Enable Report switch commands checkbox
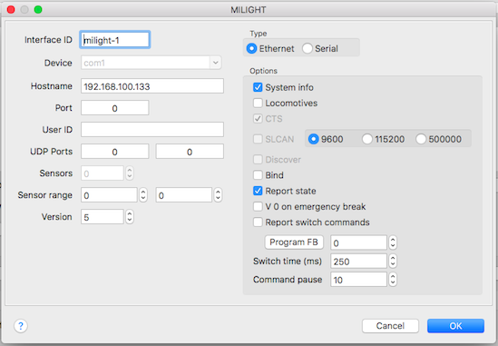This screenshot has width=498, height=346. click(258, 222)
